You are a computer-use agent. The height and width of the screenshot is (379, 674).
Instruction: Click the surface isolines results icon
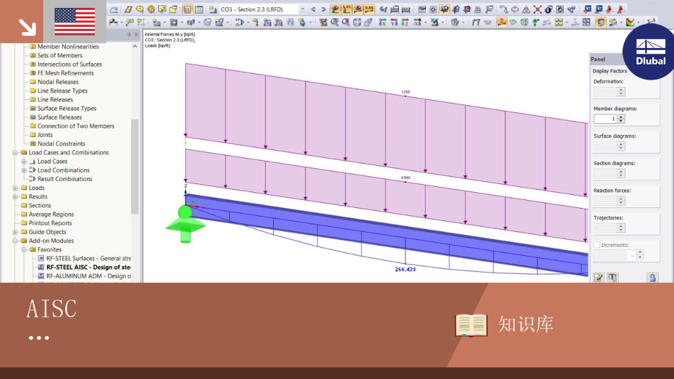(512, 22)
